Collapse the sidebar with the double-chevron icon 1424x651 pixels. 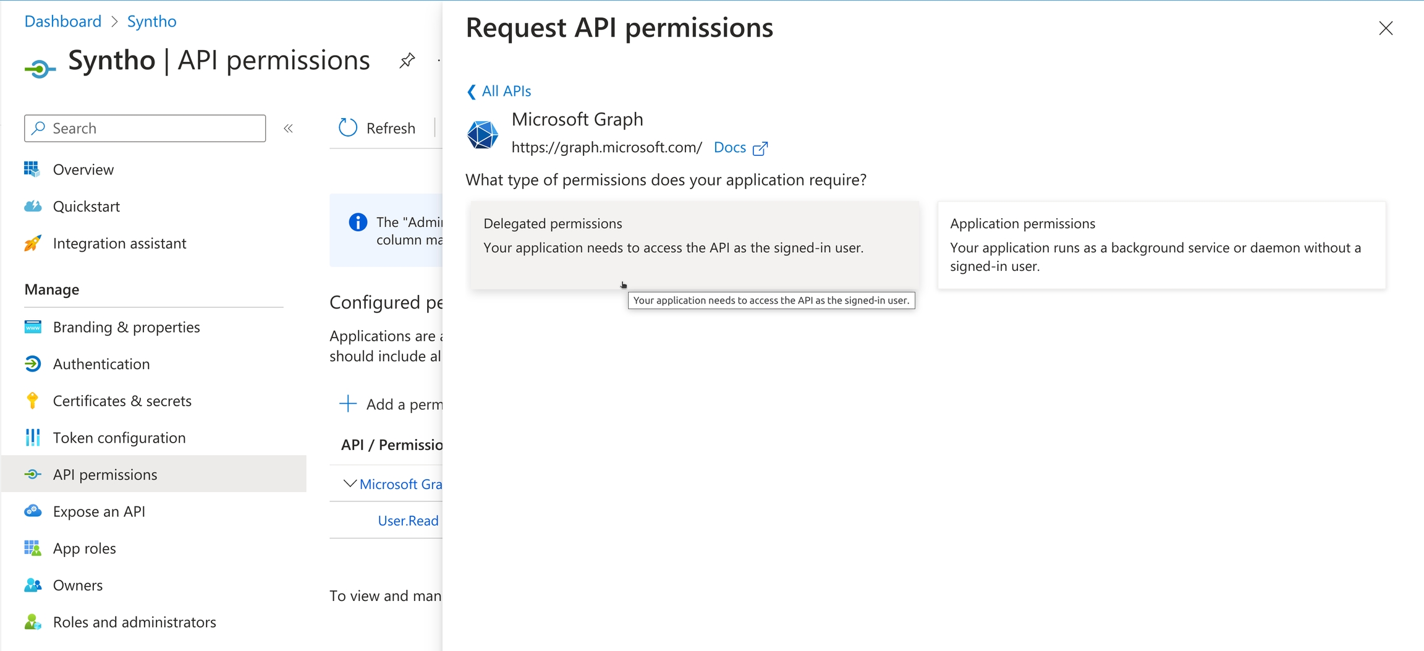pos(288,129)
